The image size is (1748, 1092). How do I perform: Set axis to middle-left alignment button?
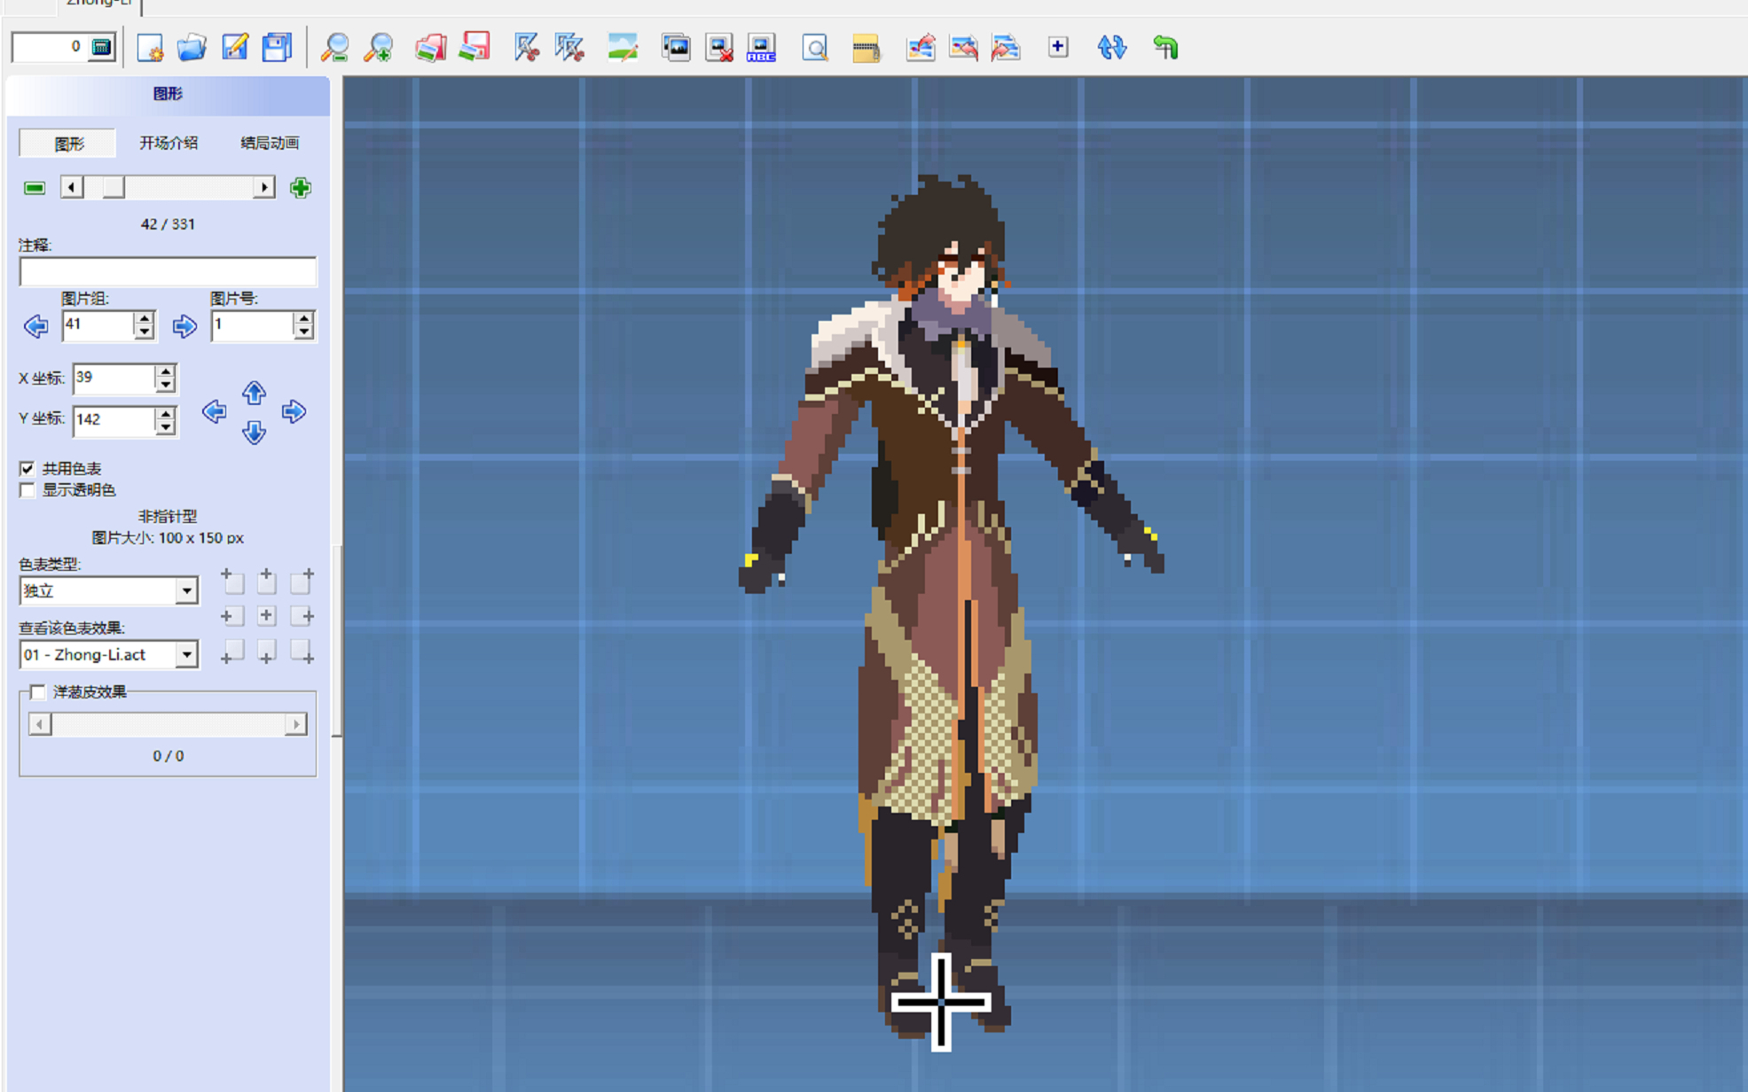(x=231, y=616)
